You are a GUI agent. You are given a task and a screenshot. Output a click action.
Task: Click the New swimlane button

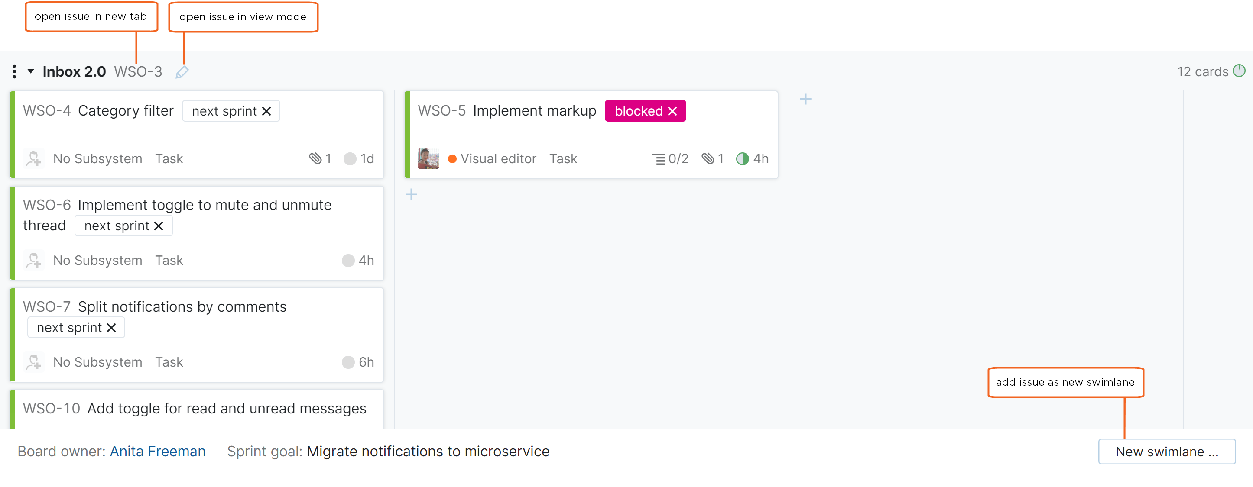pyautogui.click(x=1167, y=451)
